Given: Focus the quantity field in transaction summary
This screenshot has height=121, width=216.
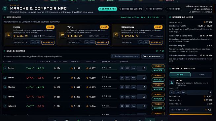Looking at the screenshot, I should [199, 92].
